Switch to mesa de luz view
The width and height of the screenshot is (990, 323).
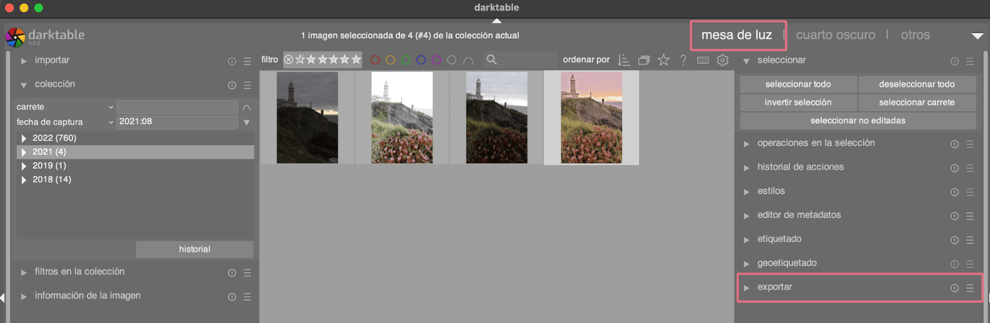(737, 35)
